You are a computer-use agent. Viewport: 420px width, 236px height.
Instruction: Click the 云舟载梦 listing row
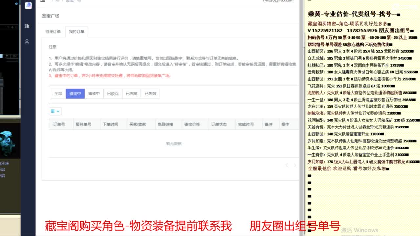pyautogui.click(x=363, y=72)
